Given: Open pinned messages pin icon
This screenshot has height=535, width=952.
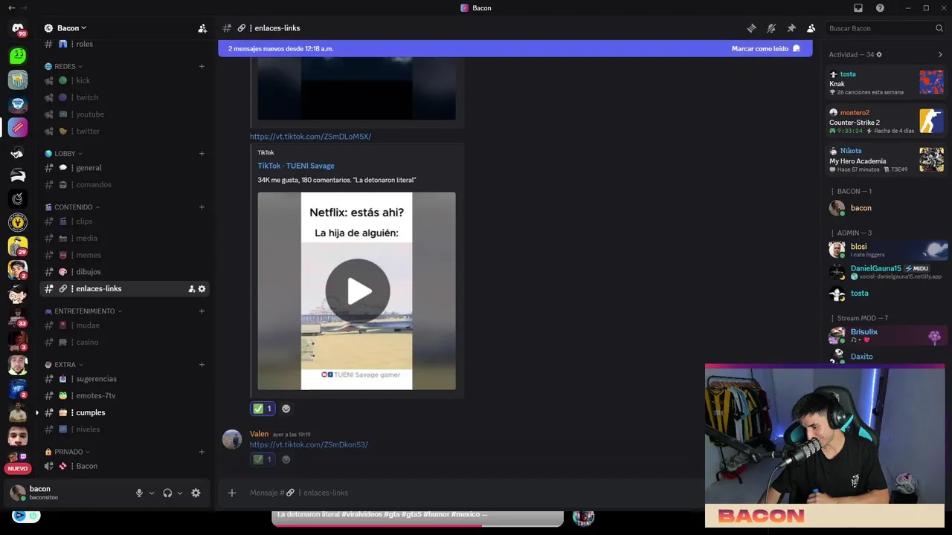Looking at the screenshot, I should point(791,28).
